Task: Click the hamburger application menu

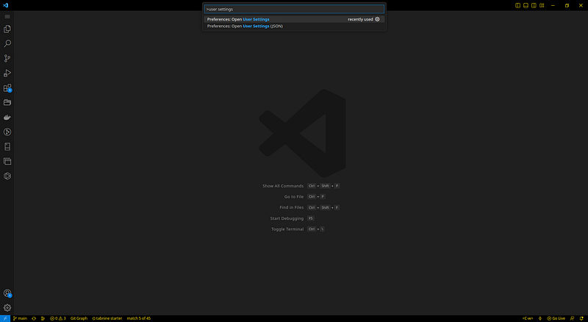Action: [7, 16]
